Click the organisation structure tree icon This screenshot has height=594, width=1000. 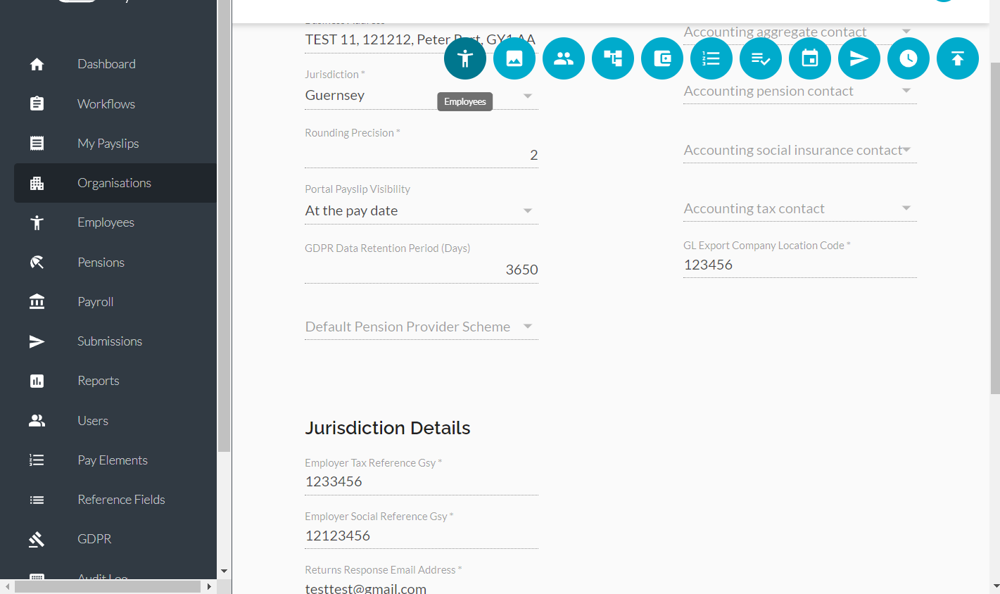click(613, 58)
